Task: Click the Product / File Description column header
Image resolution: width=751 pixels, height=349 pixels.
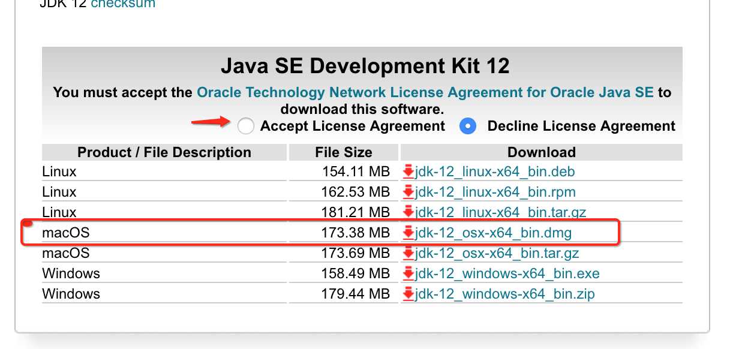Action: (164, 152)
